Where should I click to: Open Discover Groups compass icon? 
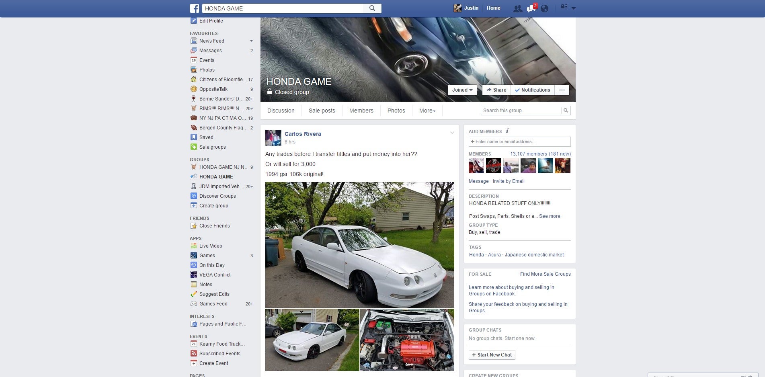point(193,196)
